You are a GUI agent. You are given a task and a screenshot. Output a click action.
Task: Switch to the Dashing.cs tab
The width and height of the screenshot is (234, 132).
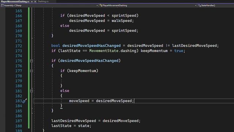pyautogui.click(x=43, y=1)
